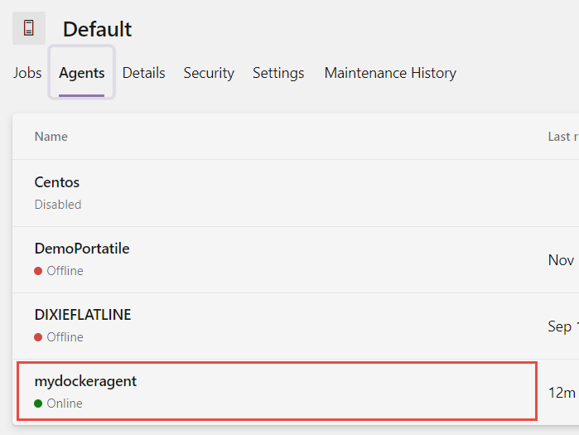Open the Centos agent
This screenshot has height=435, width=579.
[x=57, y=182]
